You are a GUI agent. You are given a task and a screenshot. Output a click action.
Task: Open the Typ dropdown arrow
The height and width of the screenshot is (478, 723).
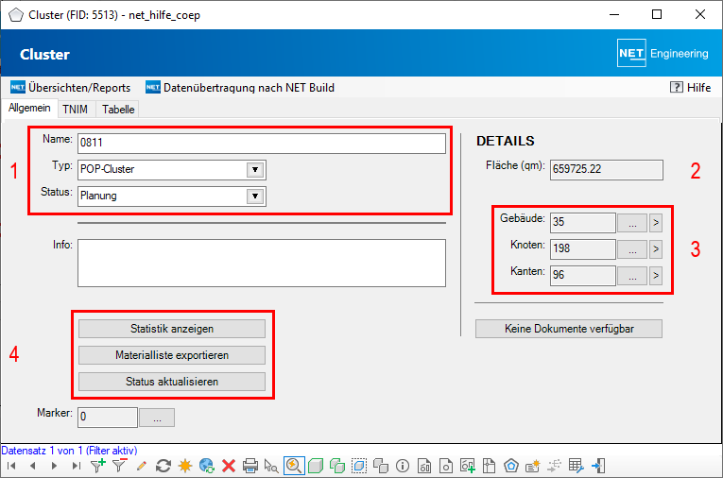(255, 170)
